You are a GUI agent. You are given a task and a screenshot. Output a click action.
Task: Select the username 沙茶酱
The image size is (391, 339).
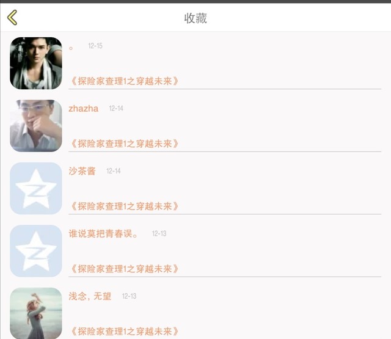pyautogui.click(x=82, y=171)
